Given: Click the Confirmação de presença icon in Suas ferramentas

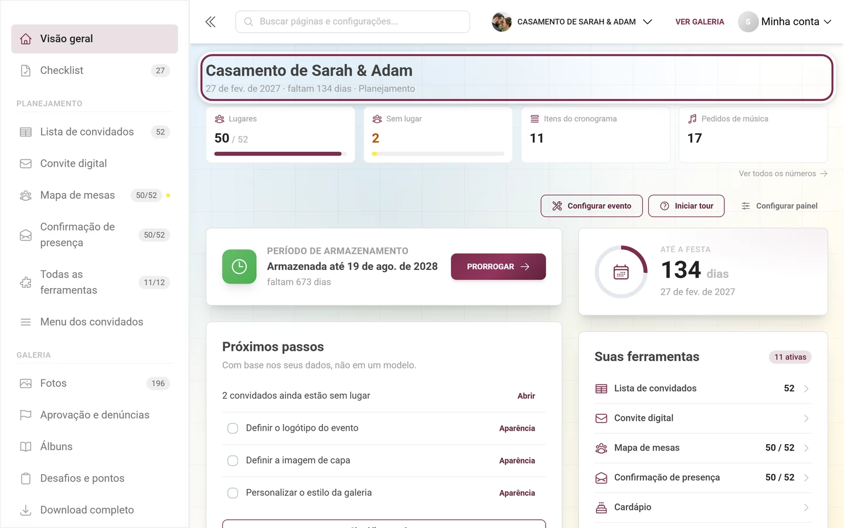Looking at the screenshot, I should (x=601, y=478).
